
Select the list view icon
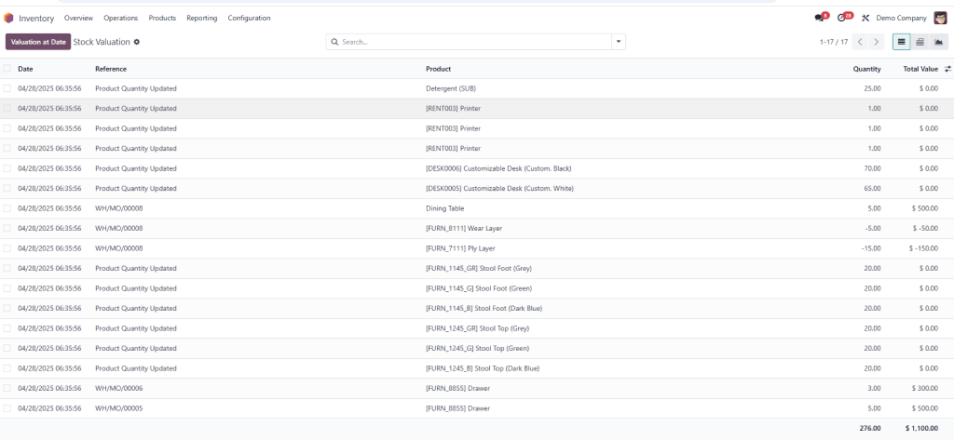[901, 42]
